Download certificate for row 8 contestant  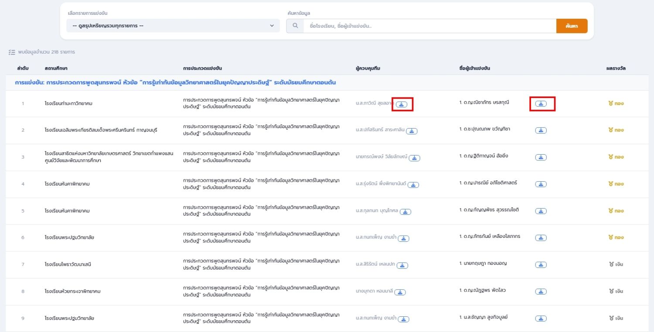click(x=541, y=291)
